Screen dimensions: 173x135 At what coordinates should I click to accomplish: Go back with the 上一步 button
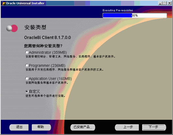point(127,127)
